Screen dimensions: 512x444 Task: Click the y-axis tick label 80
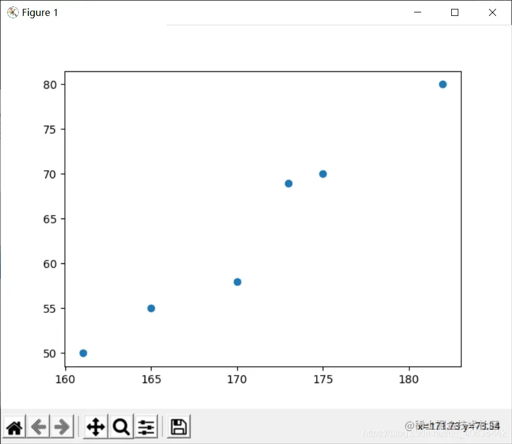point(50,84)
